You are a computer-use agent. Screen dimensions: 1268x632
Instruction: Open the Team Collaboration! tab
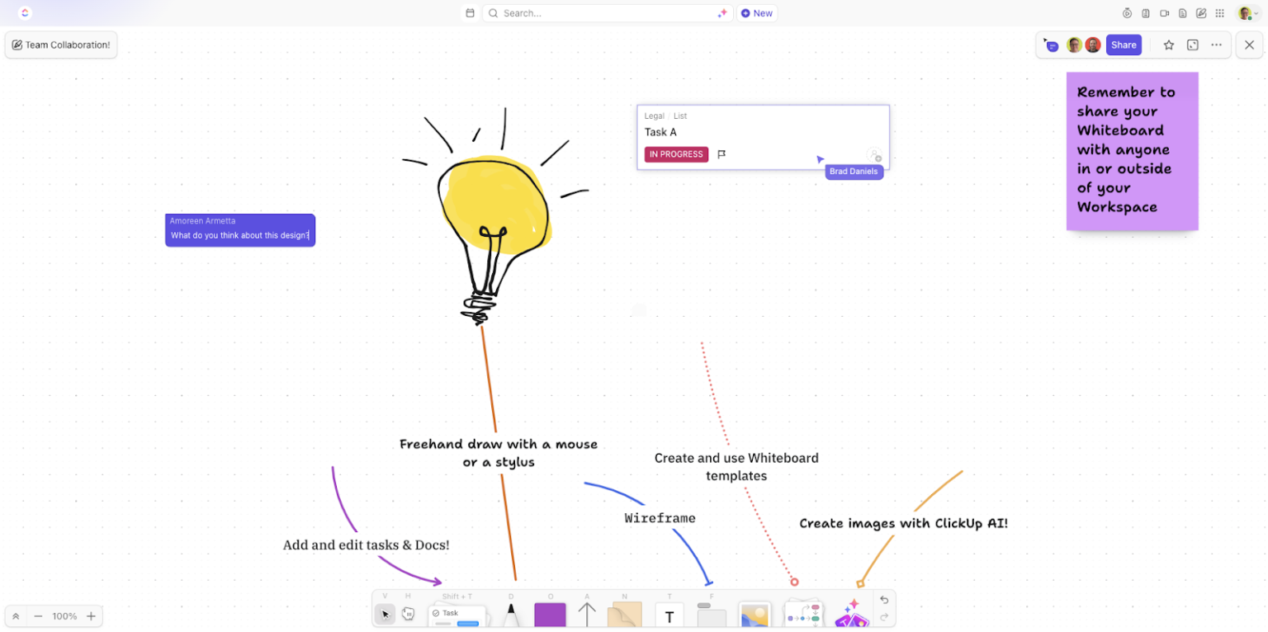point(60,45)
